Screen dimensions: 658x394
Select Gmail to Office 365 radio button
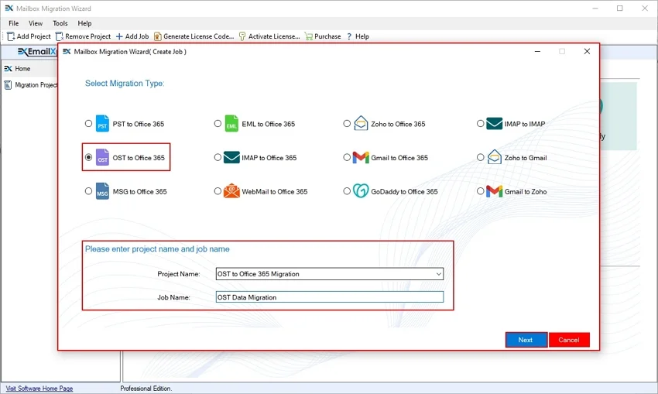(347, 157)
